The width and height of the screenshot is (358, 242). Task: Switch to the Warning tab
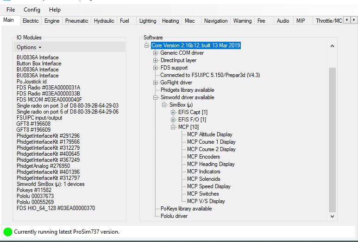click(243, 21)
